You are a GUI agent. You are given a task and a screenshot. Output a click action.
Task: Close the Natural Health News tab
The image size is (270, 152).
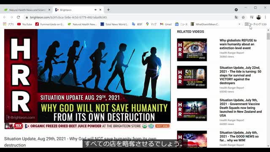[49, 10]
